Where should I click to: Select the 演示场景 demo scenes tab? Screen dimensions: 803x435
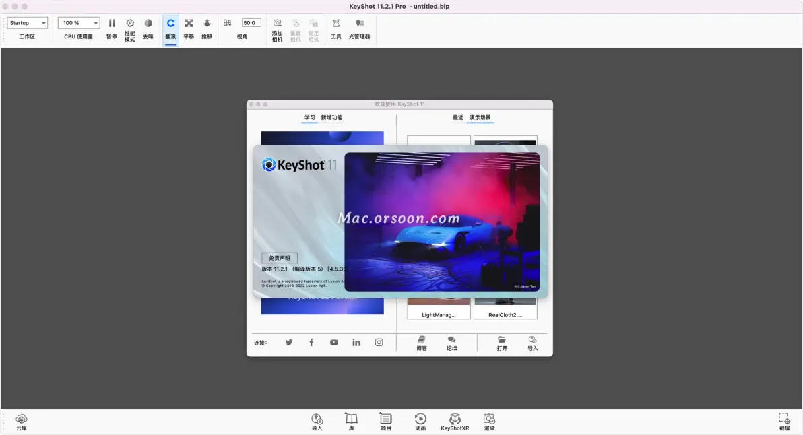[480, 118]
